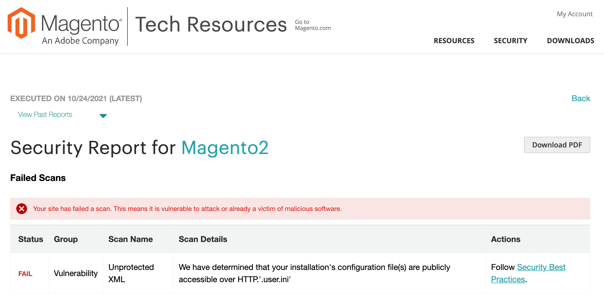
Task: Open the Security Best Practices link
Action: tap(528, 273)
